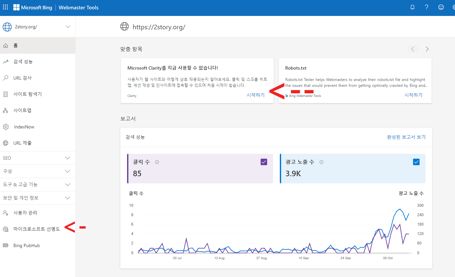Click the 검색 성능 trend icon
The width and height of the screenshot is (455, 277).
pyautogui.click(x=6, y=62)
